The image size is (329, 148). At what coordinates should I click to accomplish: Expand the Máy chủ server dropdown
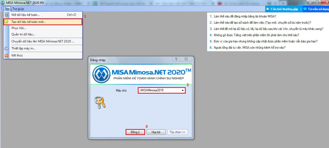pyautogui.click(x=183, y=91)
